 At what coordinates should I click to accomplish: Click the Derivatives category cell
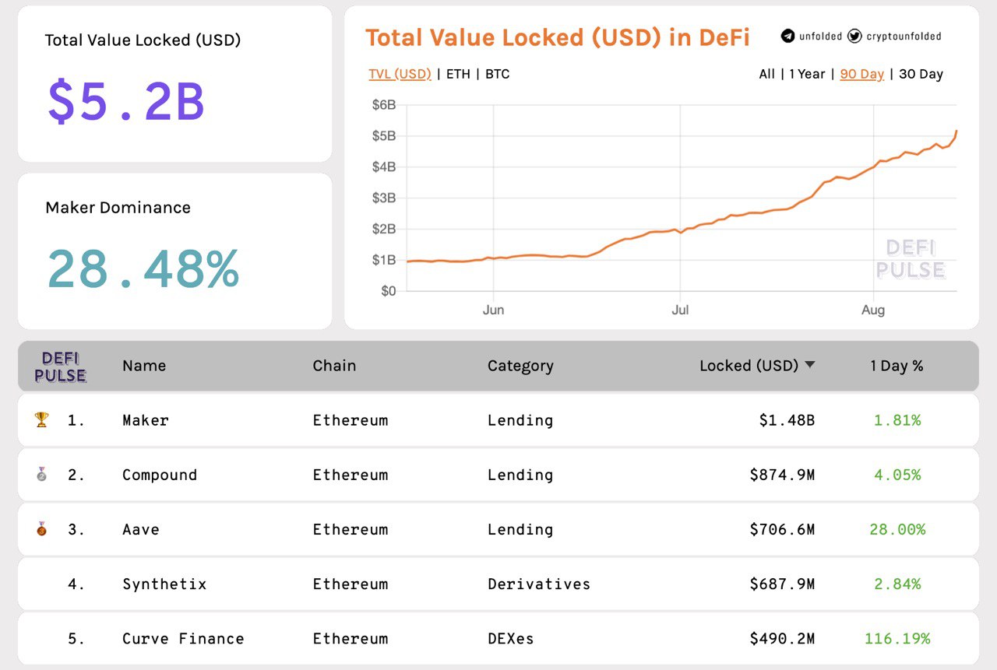pos(539,584)
